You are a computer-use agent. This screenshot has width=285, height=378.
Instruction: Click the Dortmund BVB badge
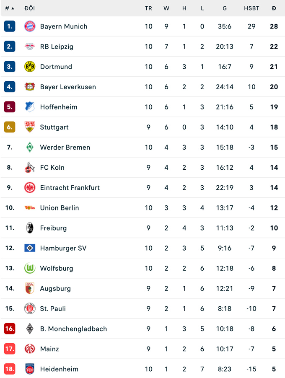(30, 67)
